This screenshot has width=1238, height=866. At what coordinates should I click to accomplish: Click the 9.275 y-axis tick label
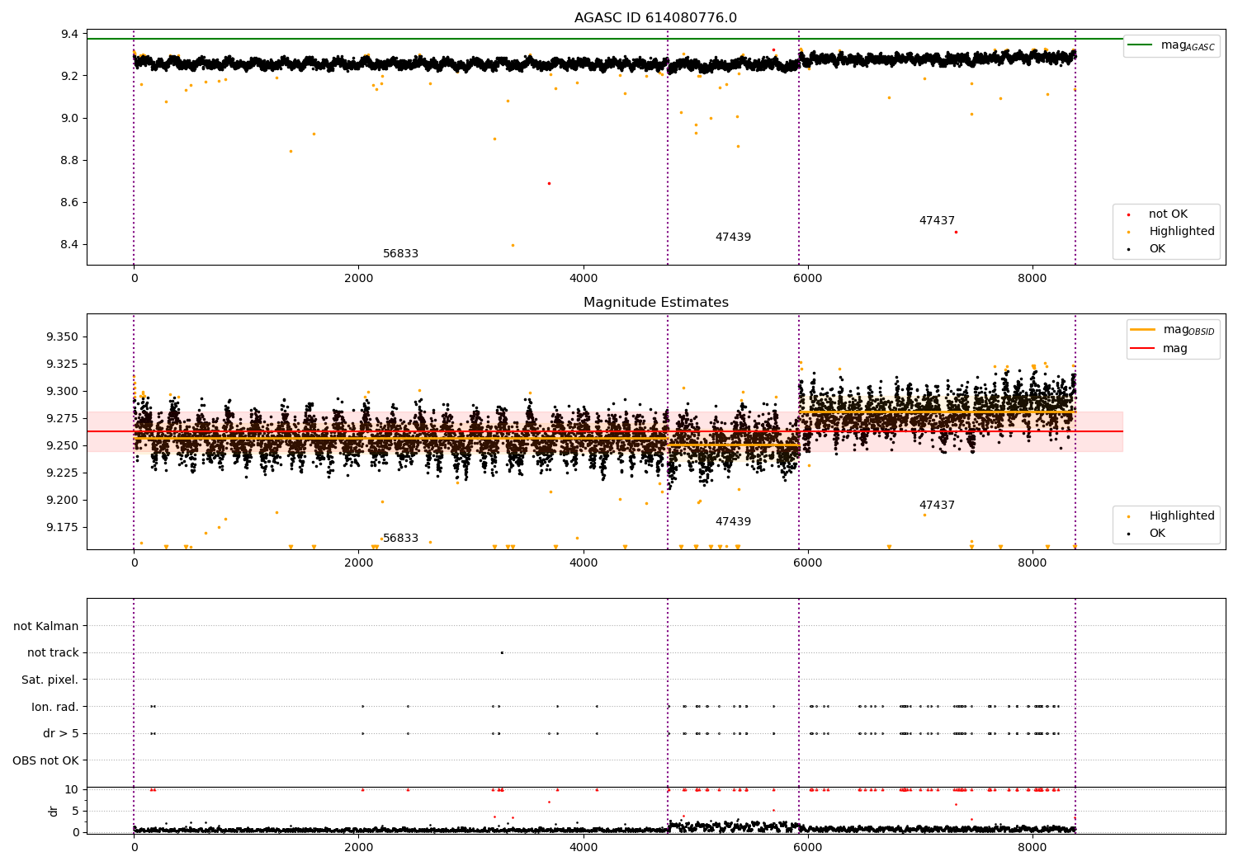(x=63, y=419)
